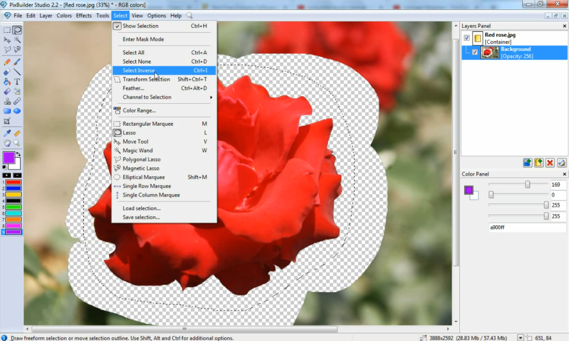Open the Effects menu
Screen dimensions: 569x341
click(84, 16)
